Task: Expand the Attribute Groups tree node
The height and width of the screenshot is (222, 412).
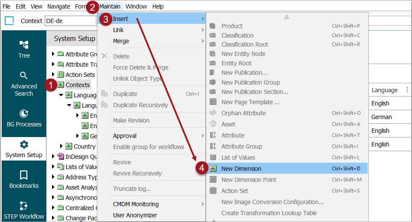Action: [53, 54]
